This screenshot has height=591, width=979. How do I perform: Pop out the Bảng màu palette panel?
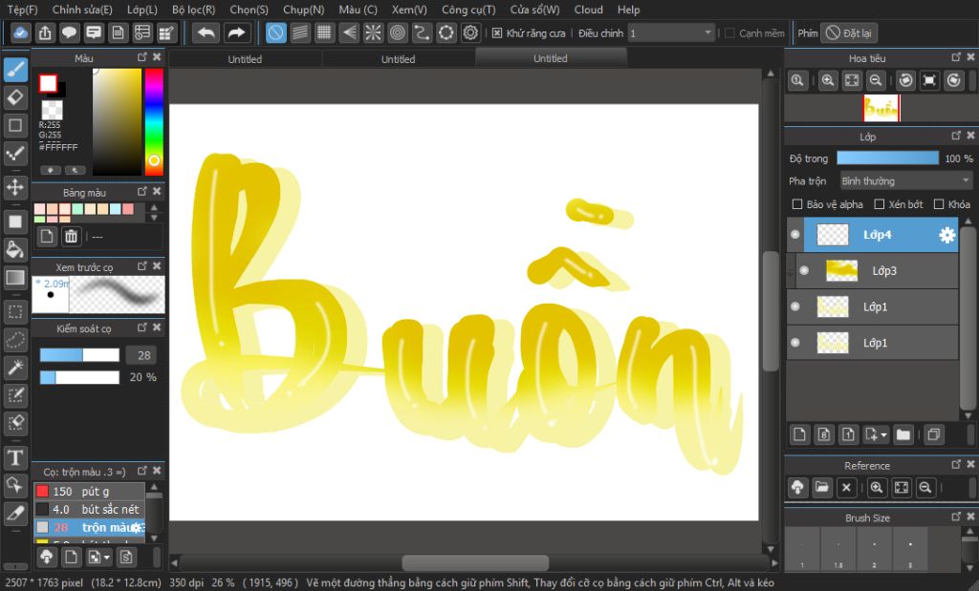click(x=142, y=191)
